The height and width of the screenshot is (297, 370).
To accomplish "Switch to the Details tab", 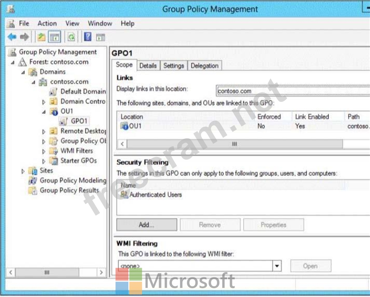I will [x=148, y=66].
